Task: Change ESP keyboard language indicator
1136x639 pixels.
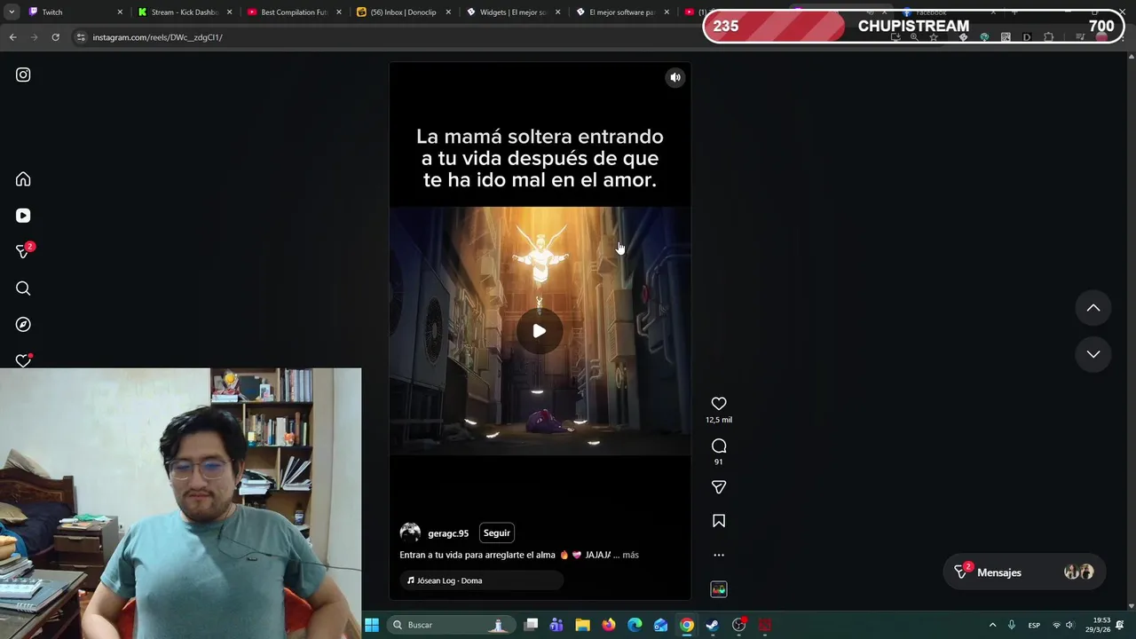Action: click(x=1034, y=625)
